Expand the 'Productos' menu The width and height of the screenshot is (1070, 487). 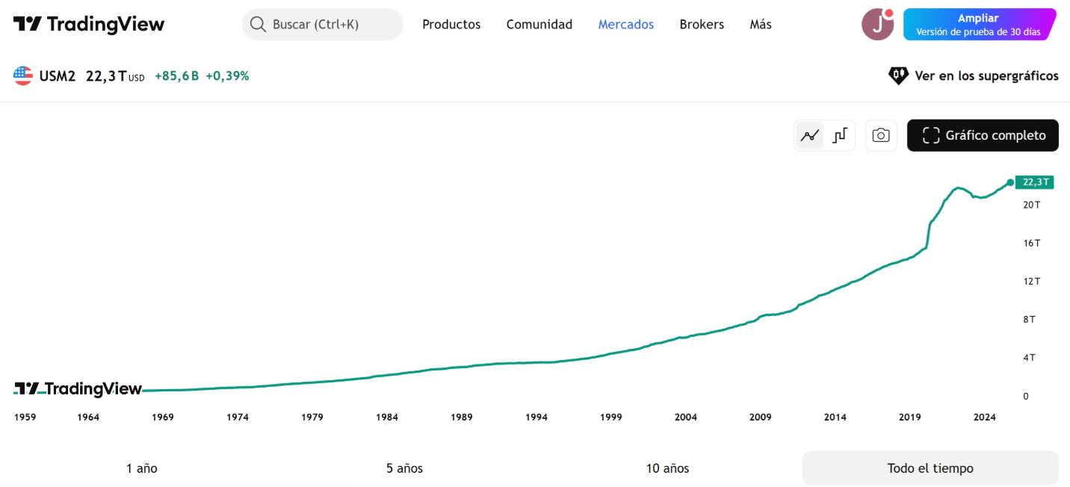coord(451,24)
